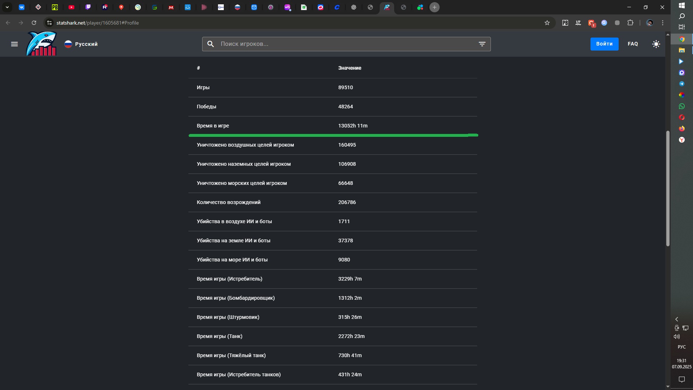The height and width of the screenshot is (390, 693).
Task: Open search filter options icon
Action: tap(482, 44)
